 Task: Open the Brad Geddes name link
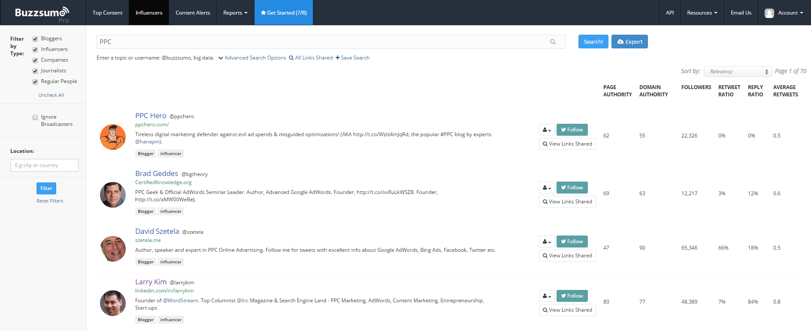(x=157, y=173)
